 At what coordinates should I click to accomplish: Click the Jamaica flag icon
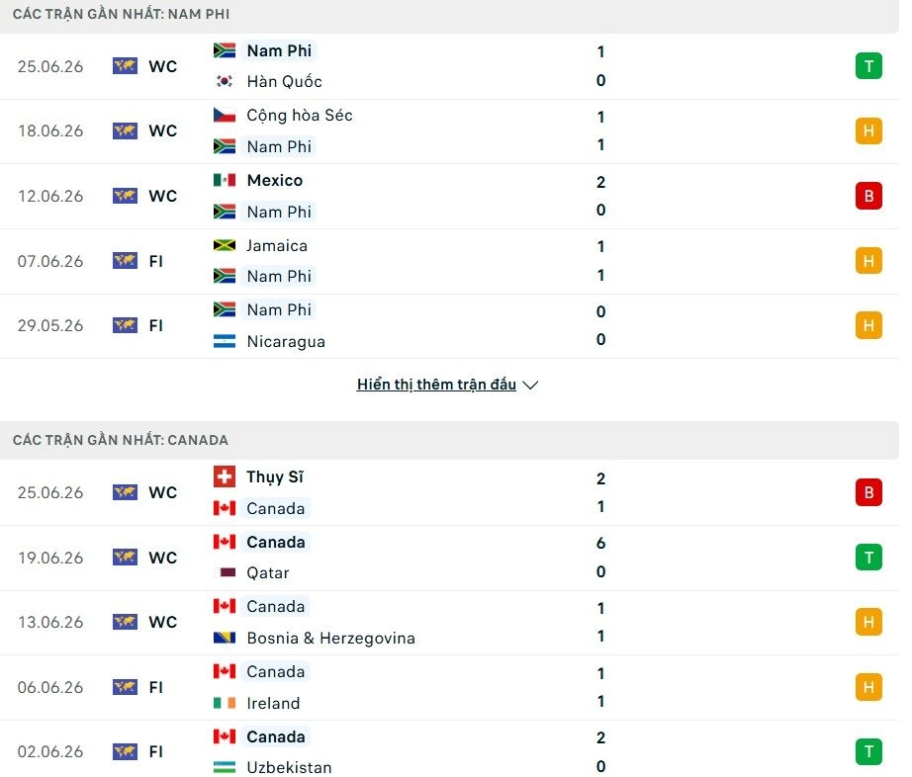click(x=224, y=245)
